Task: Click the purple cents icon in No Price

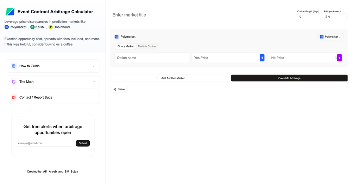Action: [339, 58]
